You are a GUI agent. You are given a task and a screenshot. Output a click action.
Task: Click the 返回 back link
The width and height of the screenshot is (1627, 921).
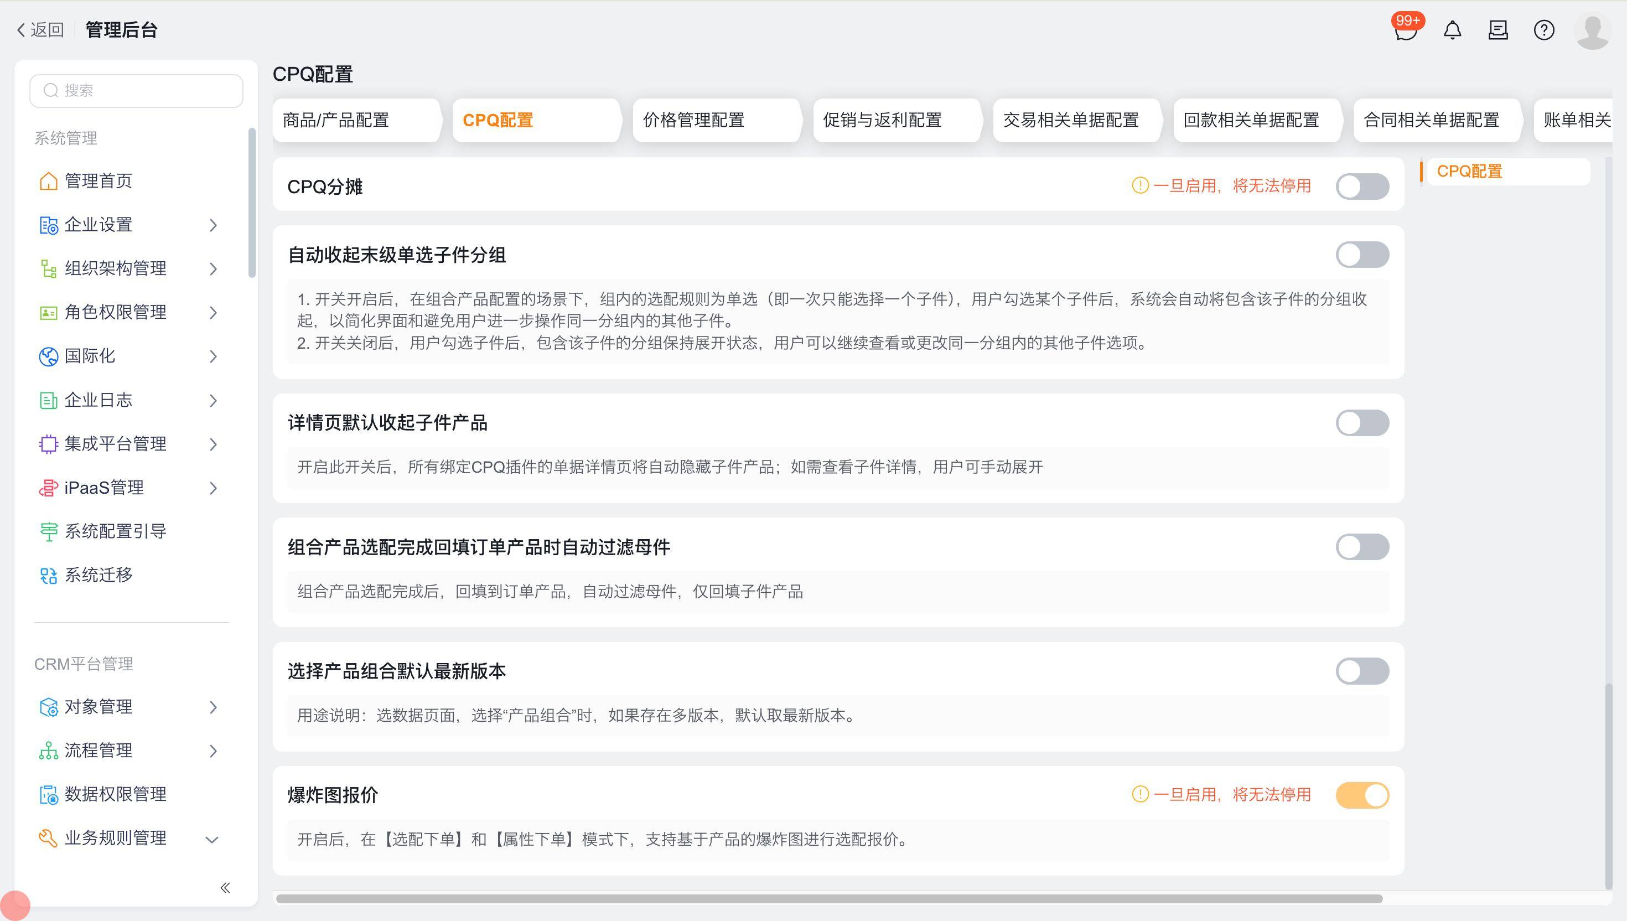pyautogui.click(x=40, y=30)
